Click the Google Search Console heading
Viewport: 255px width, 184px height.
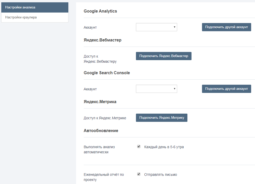[x=107, y=73]
